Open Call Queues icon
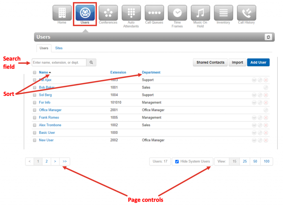The width and height of the screenshot is (283, 206). pos(154,13)
